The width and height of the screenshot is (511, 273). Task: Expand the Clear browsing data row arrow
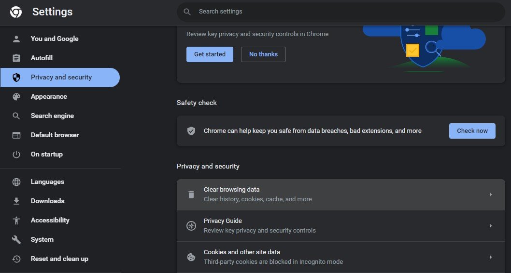coord(490,195)
